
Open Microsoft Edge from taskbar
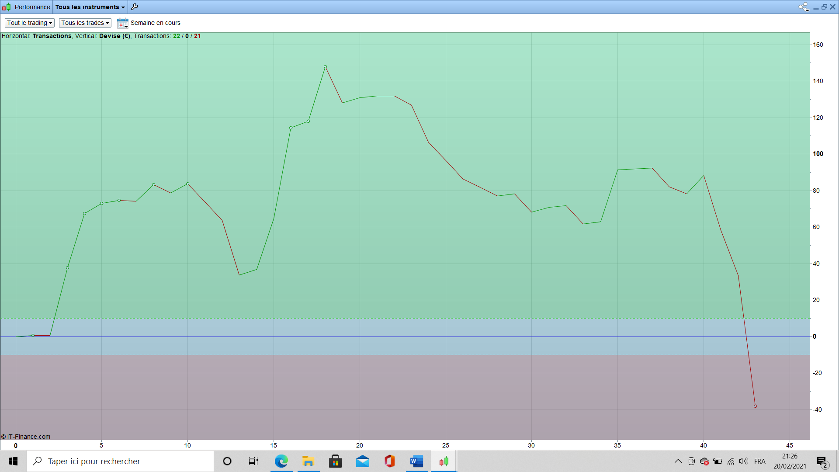(x=281, y=462)
